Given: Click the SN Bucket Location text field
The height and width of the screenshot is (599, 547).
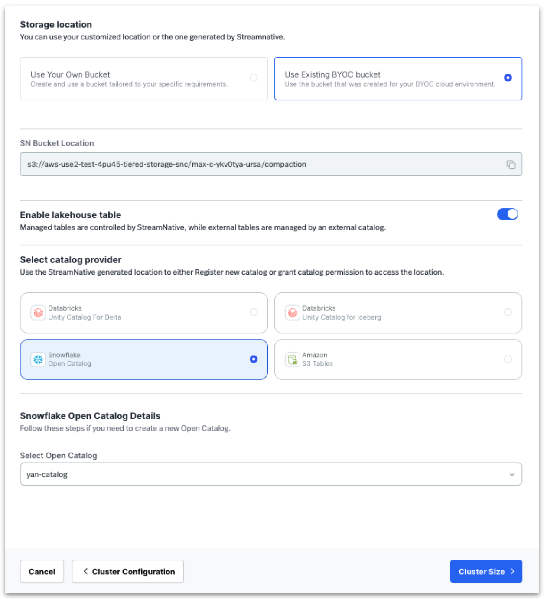Looking at the screenshot, I should coord(173,165).
